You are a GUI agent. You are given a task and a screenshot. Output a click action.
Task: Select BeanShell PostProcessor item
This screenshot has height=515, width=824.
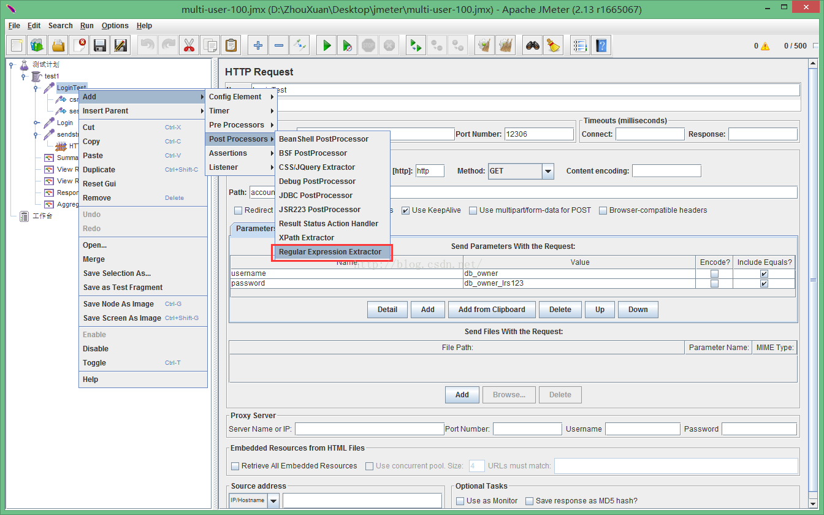tap(332, 139)
